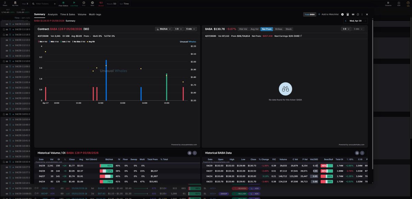Viewport: 412px width, 199px height.
Task: Select the Hist Vol chart option
Action: coord(243,29)
